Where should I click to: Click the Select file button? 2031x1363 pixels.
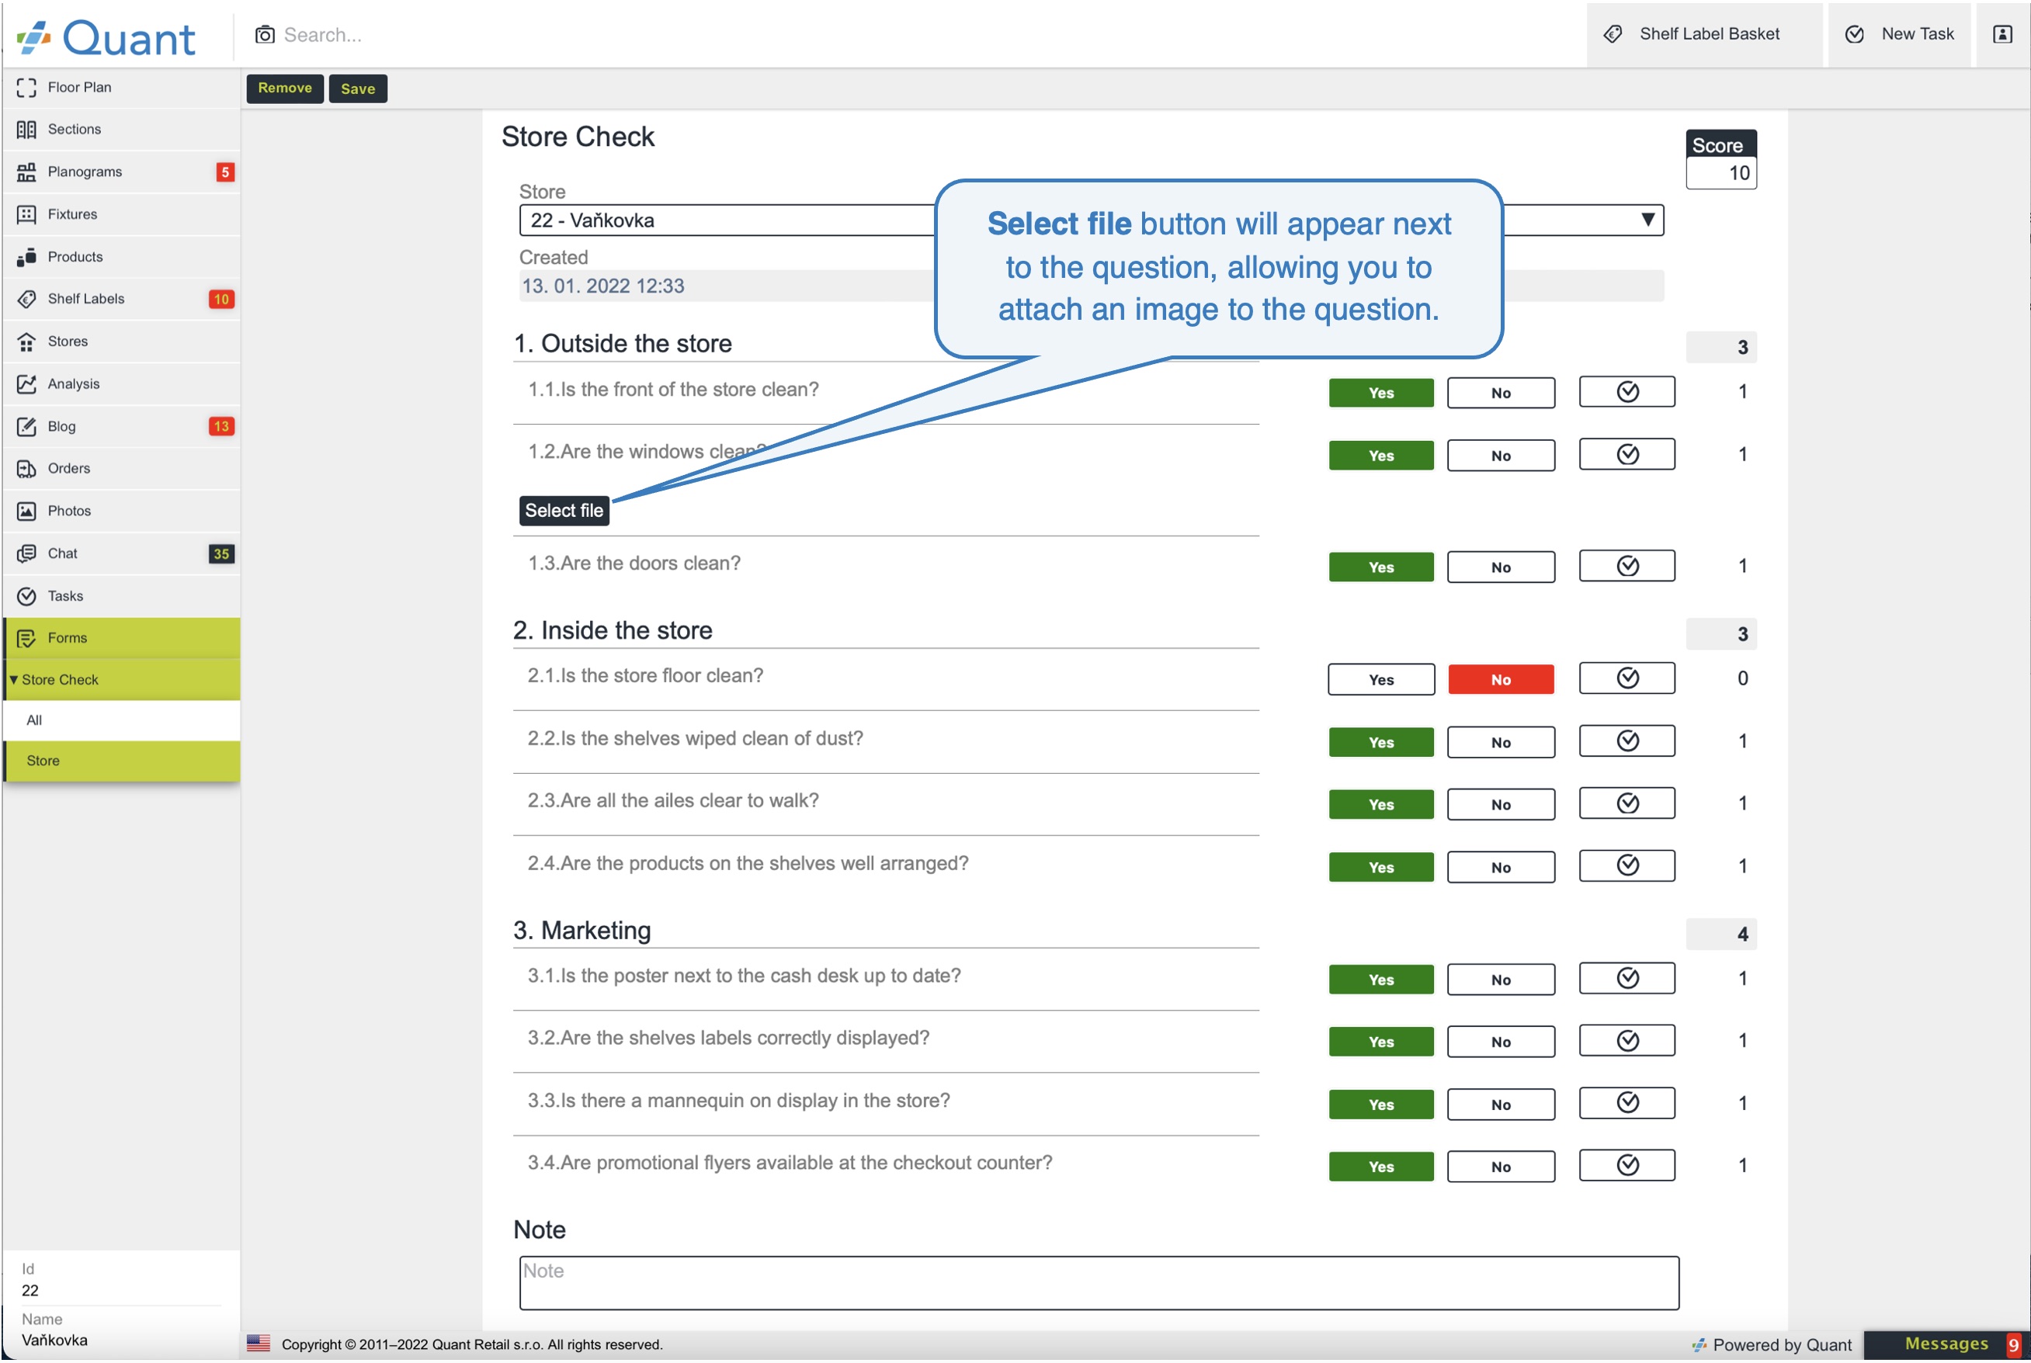(x=564, y=511)
